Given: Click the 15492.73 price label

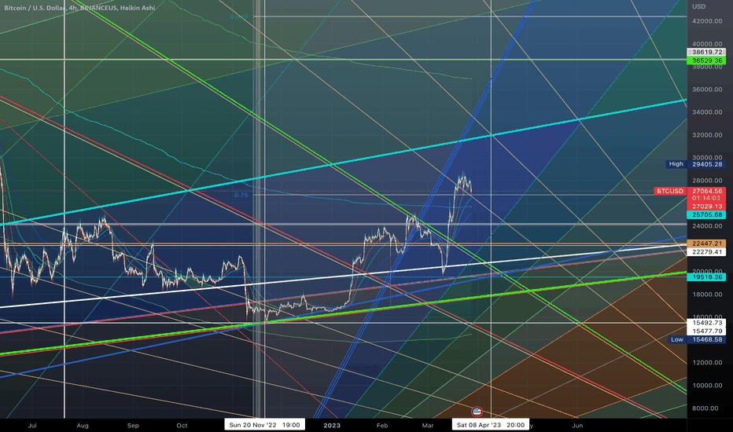Looking at the screenshot, I should pyautogui.click(x=706, y=323).
